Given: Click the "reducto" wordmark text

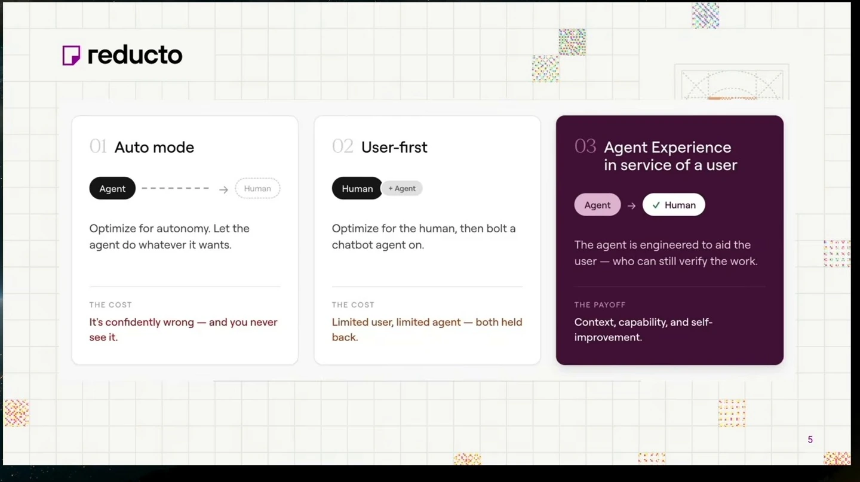Looking at the screenshot, I should [x=135, y=55].
